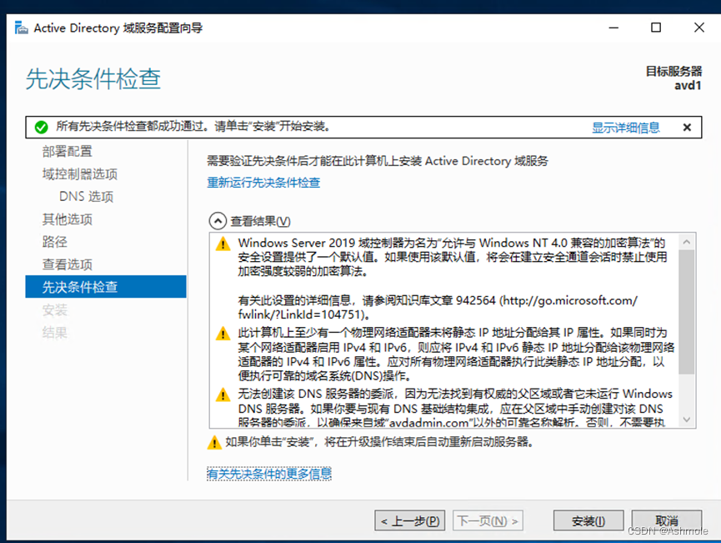
Task: Maximize the configuration wizard window
Action: point(656,28)
